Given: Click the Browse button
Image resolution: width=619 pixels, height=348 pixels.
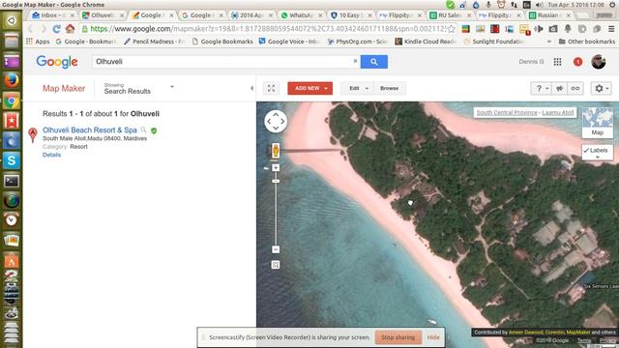Looking at the screenshot, I should (389, 88).
